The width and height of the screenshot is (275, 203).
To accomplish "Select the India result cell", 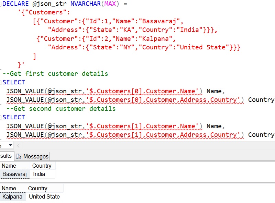I will pyautogui.click(x=43, y=174).
